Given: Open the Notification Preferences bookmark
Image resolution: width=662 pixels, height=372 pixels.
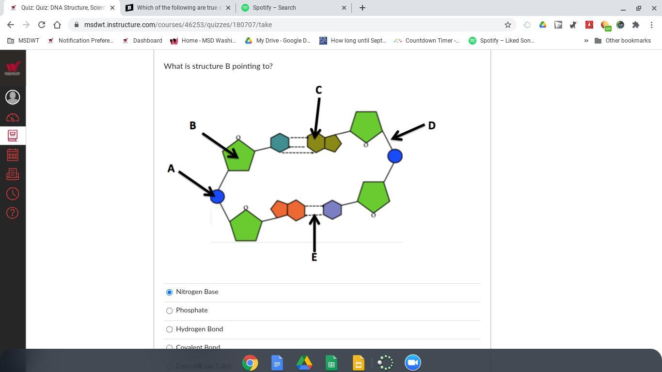Looking at the screenshot, I should (80, 41).
